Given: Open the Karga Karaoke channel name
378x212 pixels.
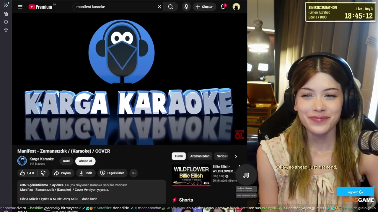Looking at the screenshot, I should click(x=42, y=159).
